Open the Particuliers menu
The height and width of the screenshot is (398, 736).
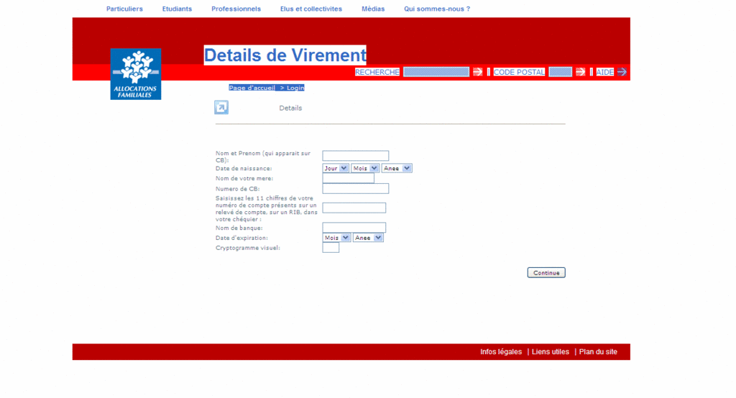click(124, 9)
